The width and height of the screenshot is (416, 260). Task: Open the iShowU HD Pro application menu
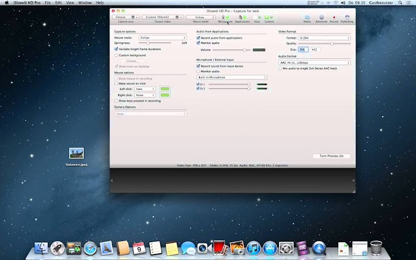tap(27, 2)
